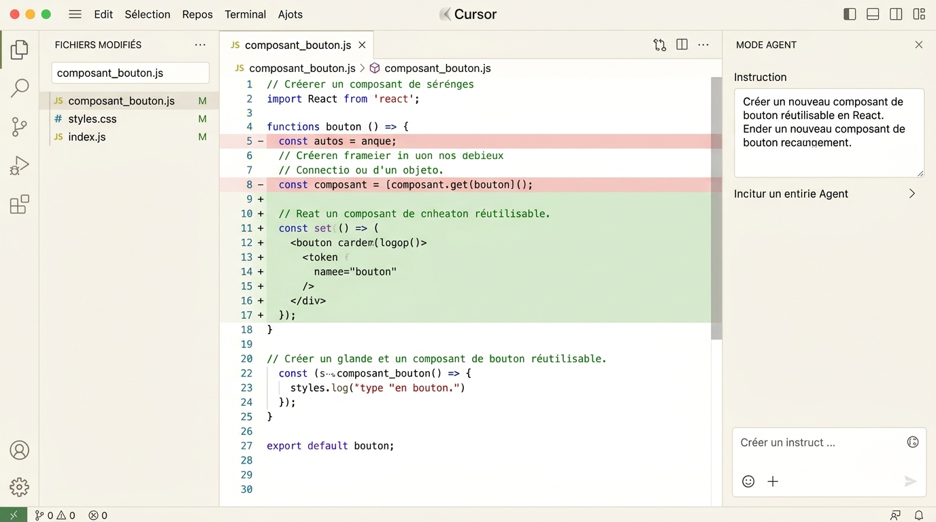This screenshot has height=522, width=936.
Task: Click the feedback person icon in status bar
Action: pos(895,515)
